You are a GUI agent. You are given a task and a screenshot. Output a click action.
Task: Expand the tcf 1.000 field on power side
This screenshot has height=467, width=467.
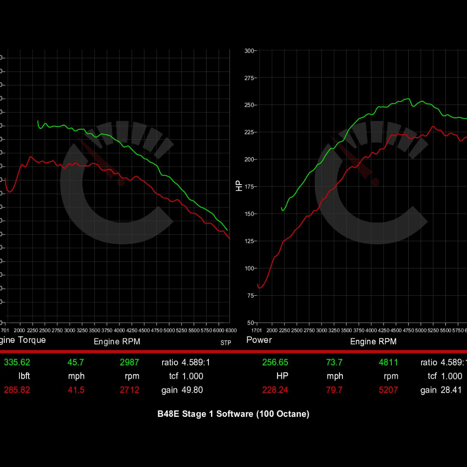(445, 376)
